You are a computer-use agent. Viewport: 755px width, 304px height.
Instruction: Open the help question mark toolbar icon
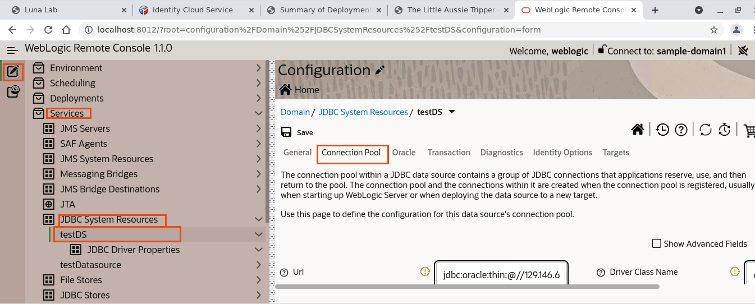tap(681, 130)
